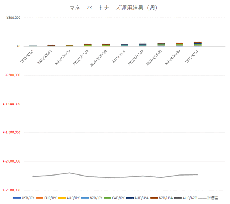Select the stacked bar for week 2021/4/5-9
The height and width of the screenshot is (204, 230).
125,45
